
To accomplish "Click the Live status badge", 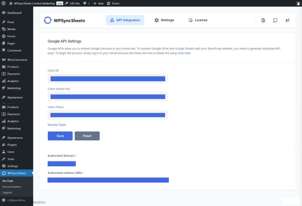I will point(60,4).
